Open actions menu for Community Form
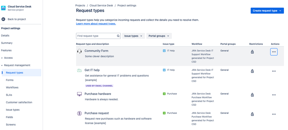 point(274,52)
